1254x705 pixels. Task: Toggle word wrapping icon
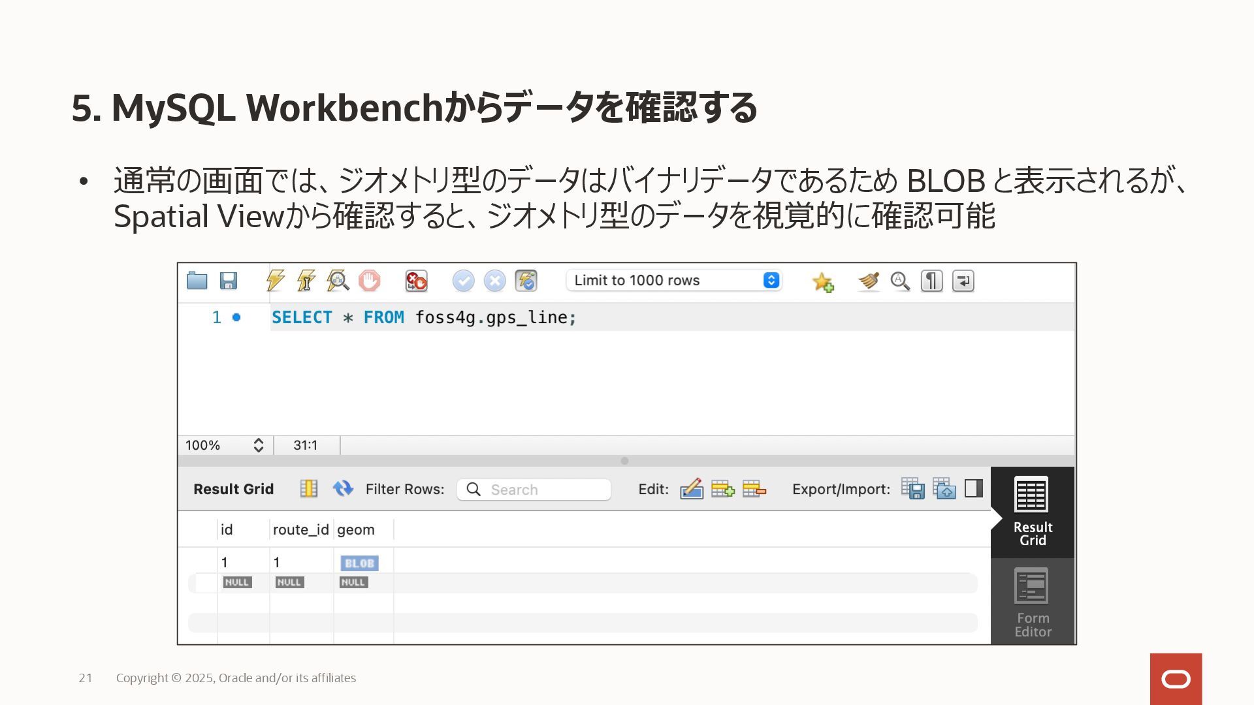[x=963, y=281]
